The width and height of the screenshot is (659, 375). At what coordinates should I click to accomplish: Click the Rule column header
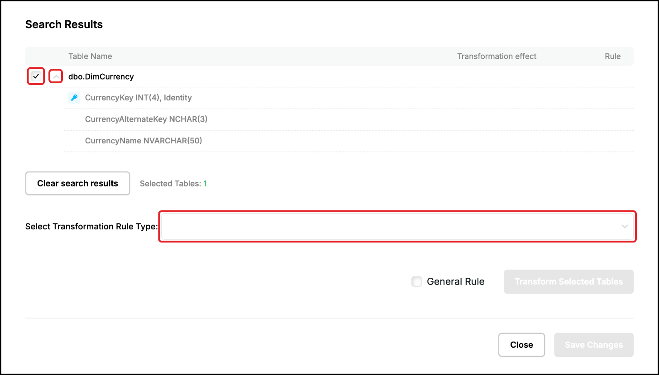[612, 56]
